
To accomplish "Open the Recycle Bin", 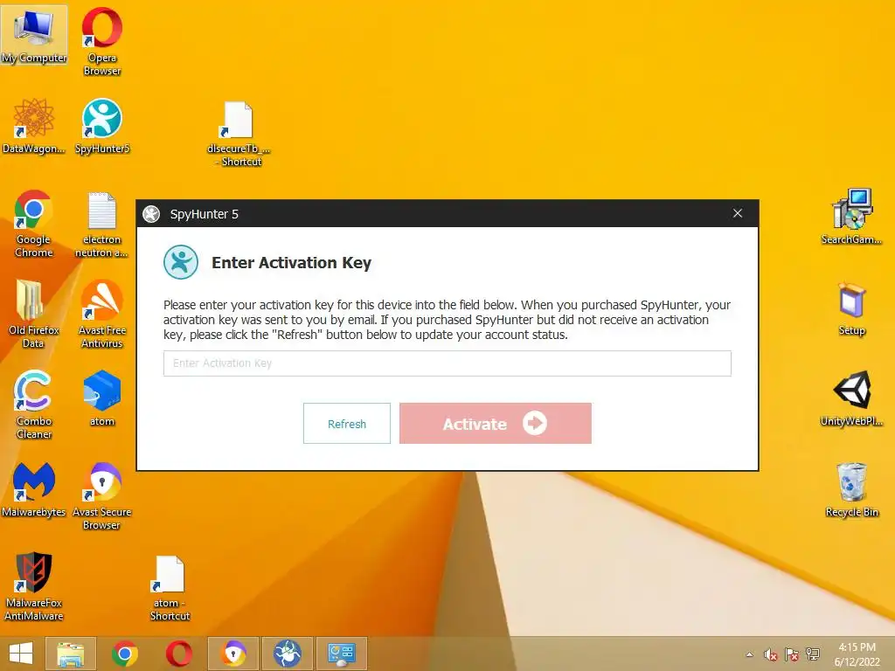I will (851, 489).
